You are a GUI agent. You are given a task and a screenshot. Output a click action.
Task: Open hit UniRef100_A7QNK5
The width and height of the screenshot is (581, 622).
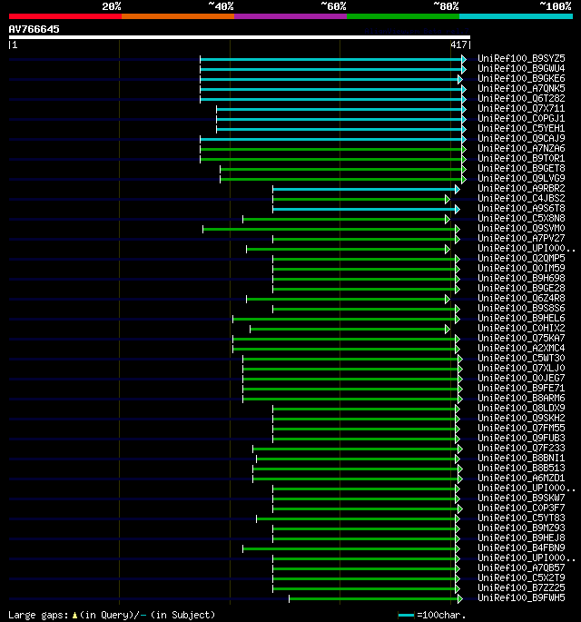[521, 88]
